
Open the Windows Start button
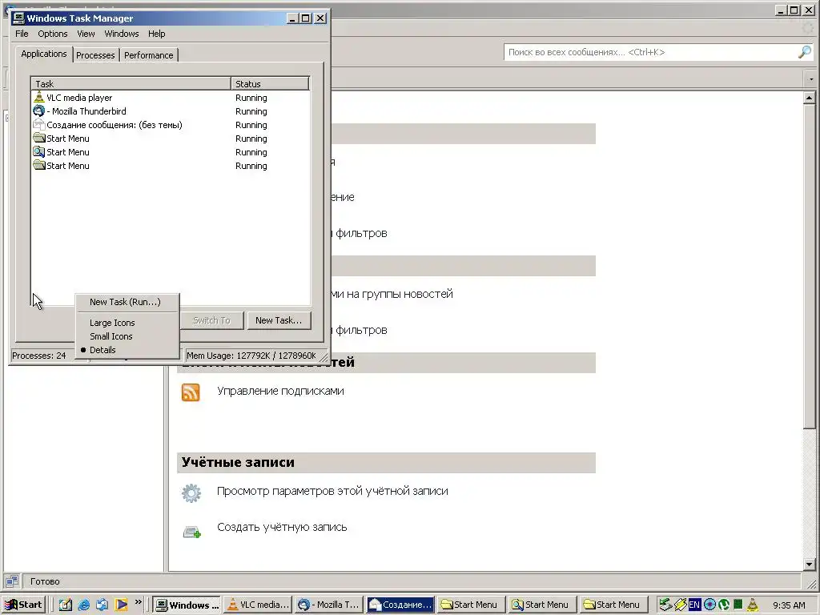(23, 605)
